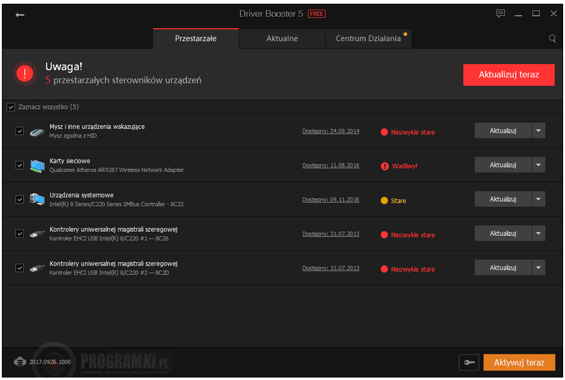Click orange Stare status dot

(384, 201)
